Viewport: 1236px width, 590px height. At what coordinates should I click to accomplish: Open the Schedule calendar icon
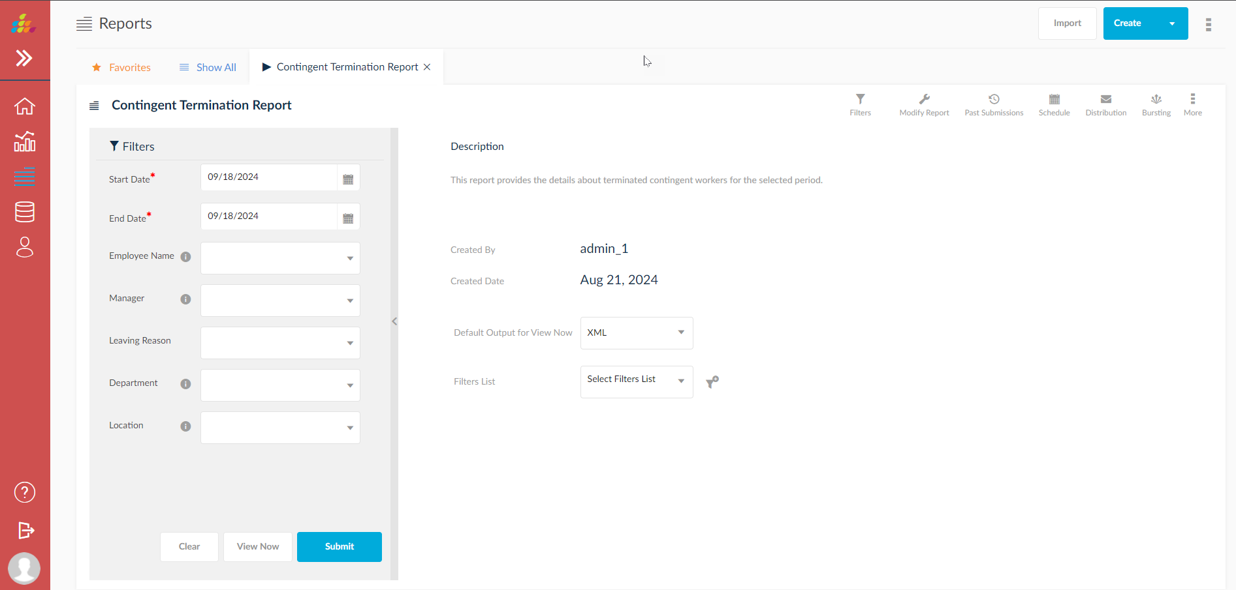(1054, 103)
